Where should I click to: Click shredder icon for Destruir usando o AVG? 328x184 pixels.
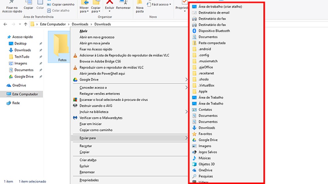point(75,106)
